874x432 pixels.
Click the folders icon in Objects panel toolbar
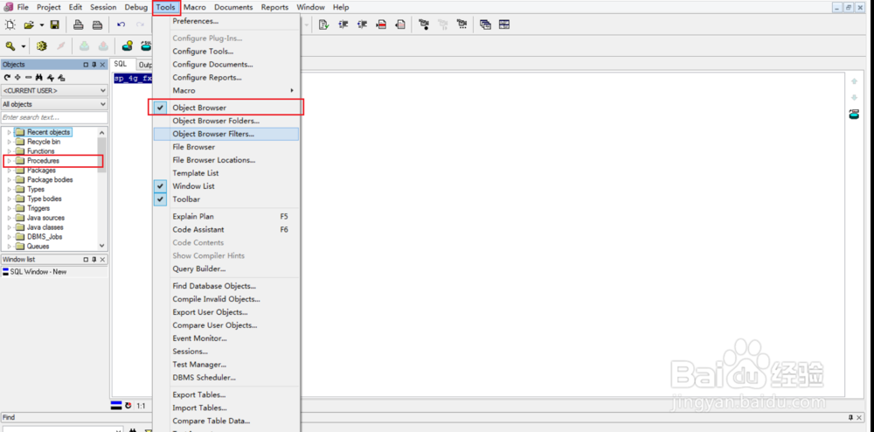pyautogui.click(x=61, y=78)
